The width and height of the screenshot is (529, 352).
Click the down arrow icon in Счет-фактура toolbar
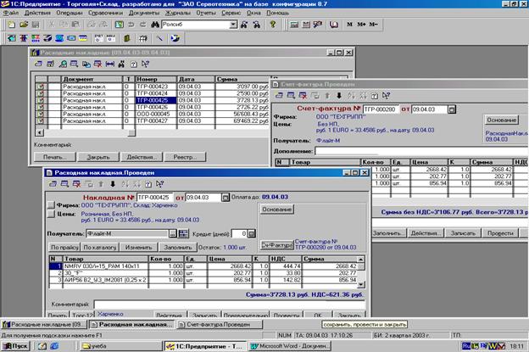click(338, 95)
